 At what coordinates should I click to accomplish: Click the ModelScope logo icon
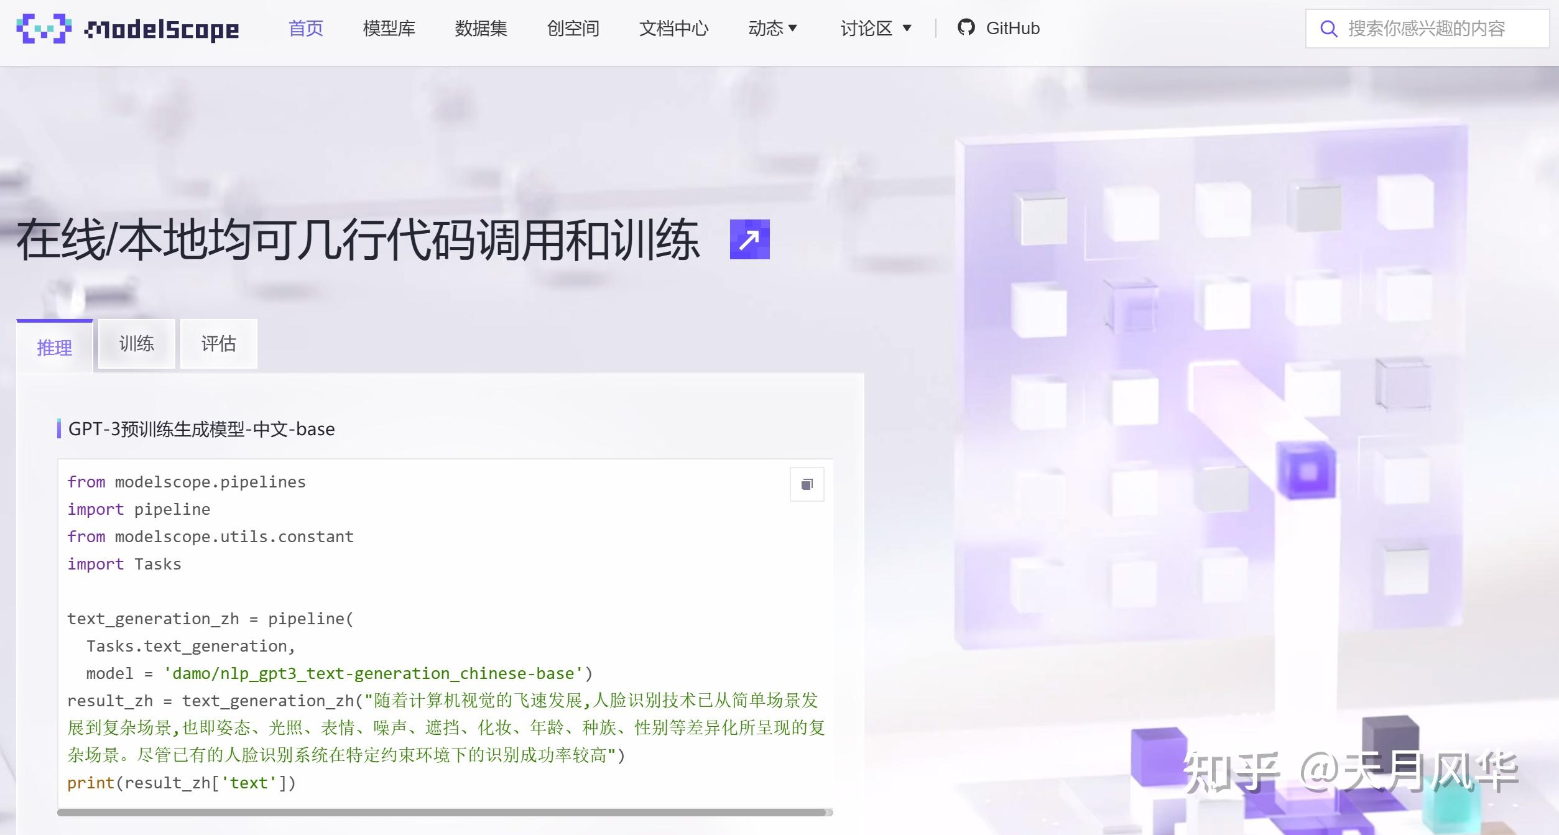pos(44,29)
